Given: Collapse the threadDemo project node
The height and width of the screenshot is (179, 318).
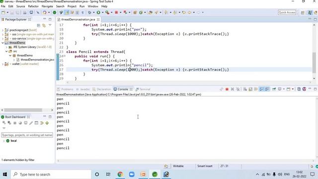Looking at the screenshot, I should click(x=2, y=43).
